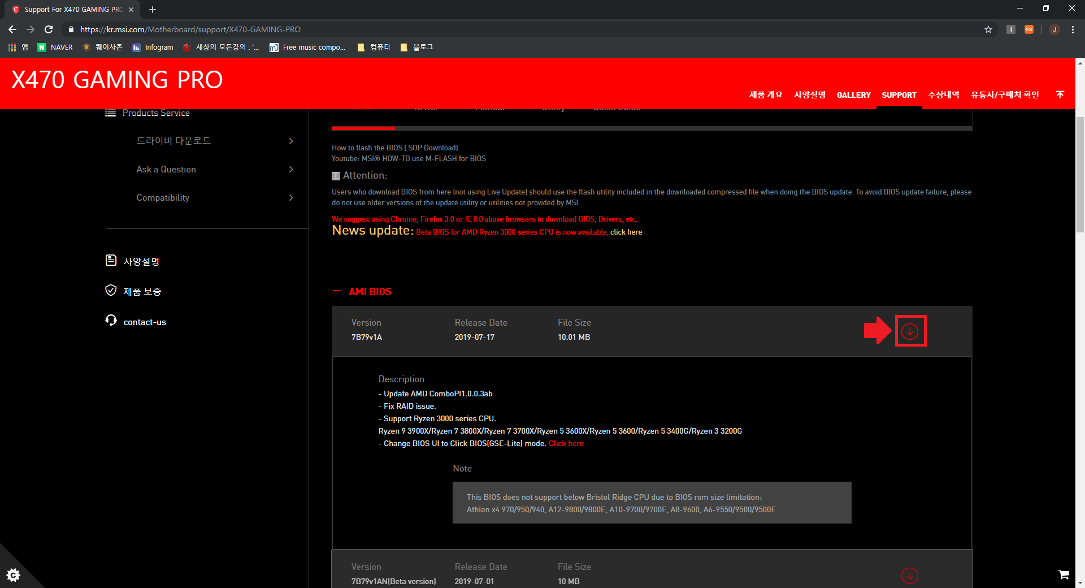The width and height of the screenshot is (1085, 588).
Task: Click the orange browser extension icon
Action: point(1029,29)
